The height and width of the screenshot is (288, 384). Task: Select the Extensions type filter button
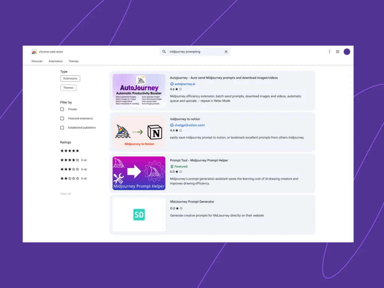(70, 78)
